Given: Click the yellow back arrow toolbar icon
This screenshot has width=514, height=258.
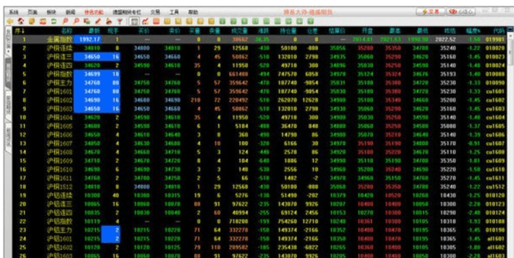Looking at the screenshot, I should pyautogui.click(x=10, y=21).
